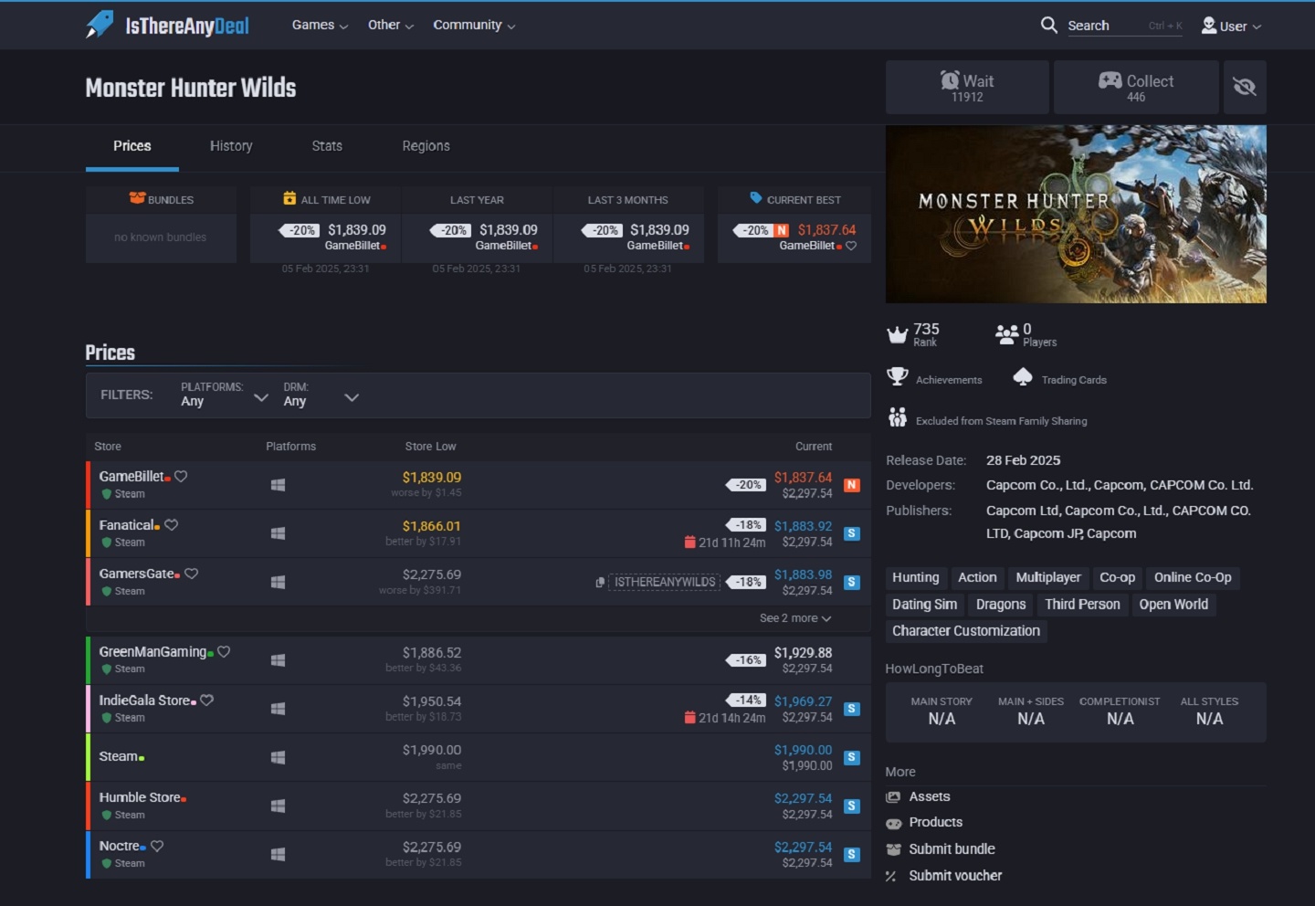This screenshot has width=1315, height=906.
Task: Click the Open World tag
Action: (1173, 605)
